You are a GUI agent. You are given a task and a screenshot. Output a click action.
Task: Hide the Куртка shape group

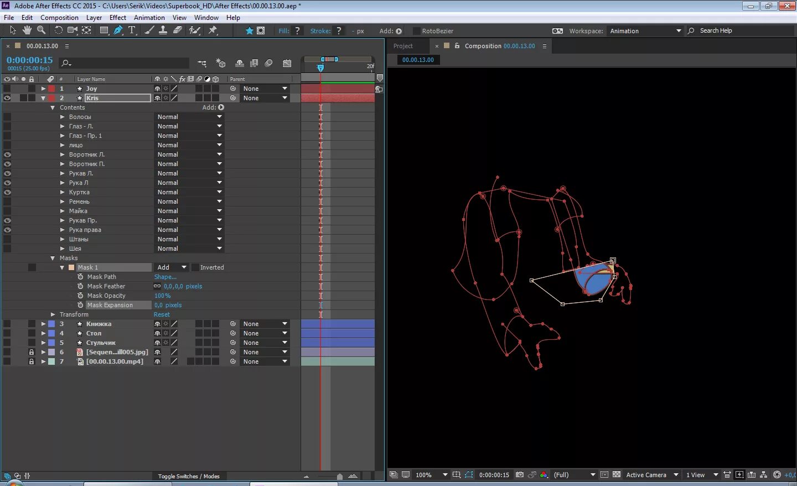pos(7,192)
